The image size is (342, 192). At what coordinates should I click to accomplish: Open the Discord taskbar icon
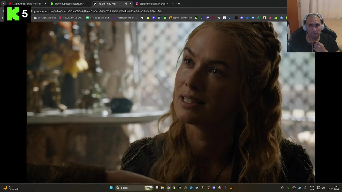coord(214,188)
